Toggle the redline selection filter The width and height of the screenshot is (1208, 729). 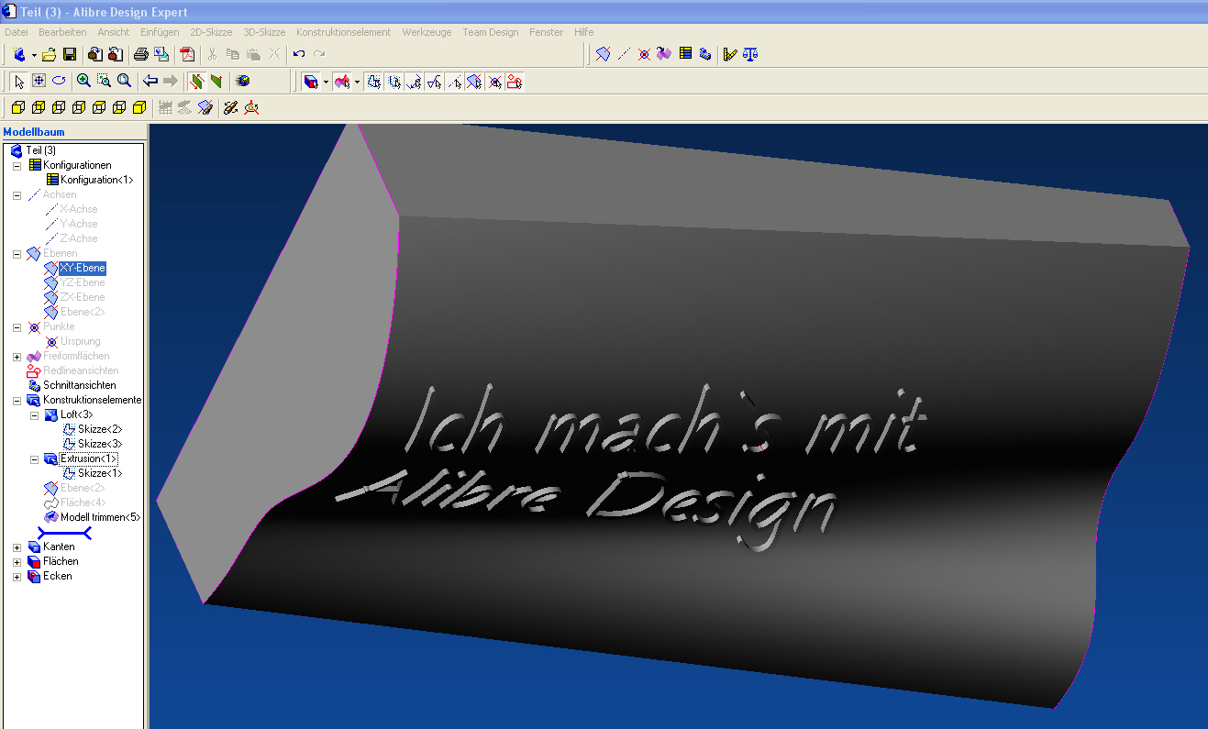click(515, 82)
